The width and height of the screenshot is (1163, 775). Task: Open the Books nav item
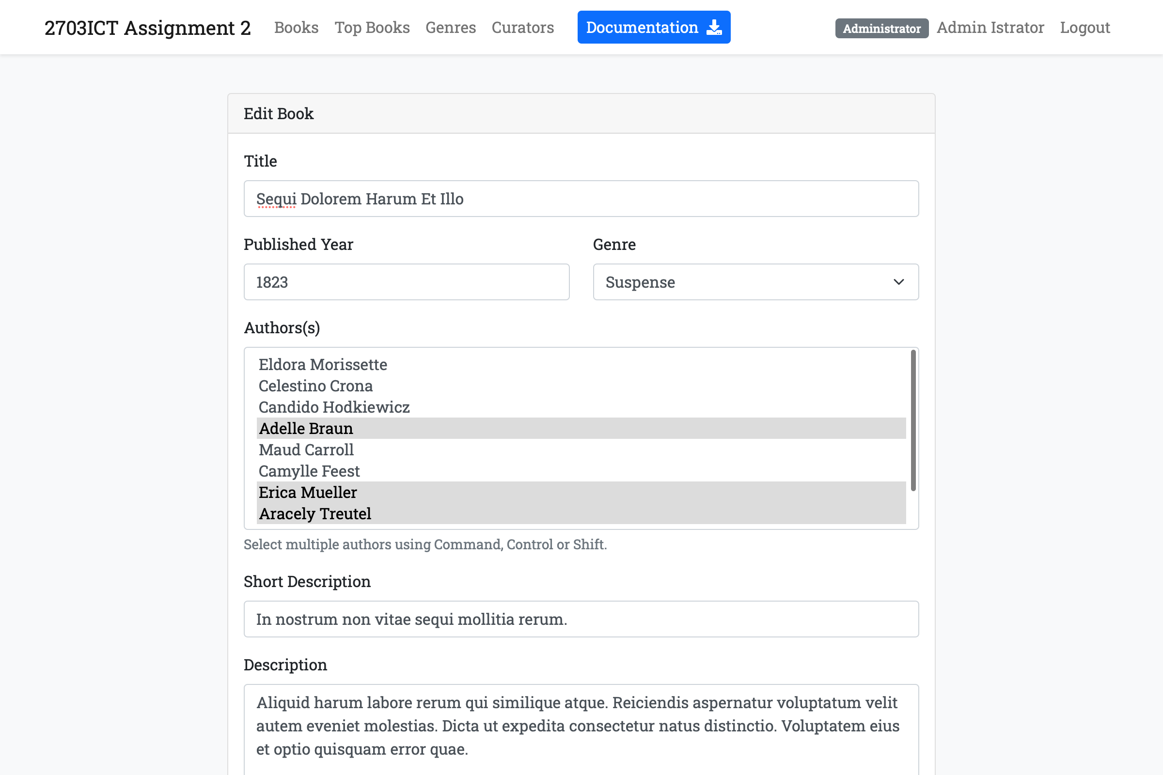[x=296, y=28]
